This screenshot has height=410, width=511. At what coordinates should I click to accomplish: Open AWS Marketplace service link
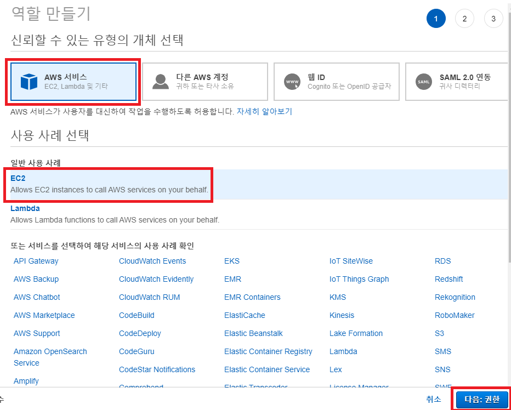click(x=44, y=316)
